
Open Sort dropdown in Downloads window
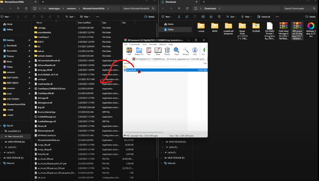click(x=231, y=17)
